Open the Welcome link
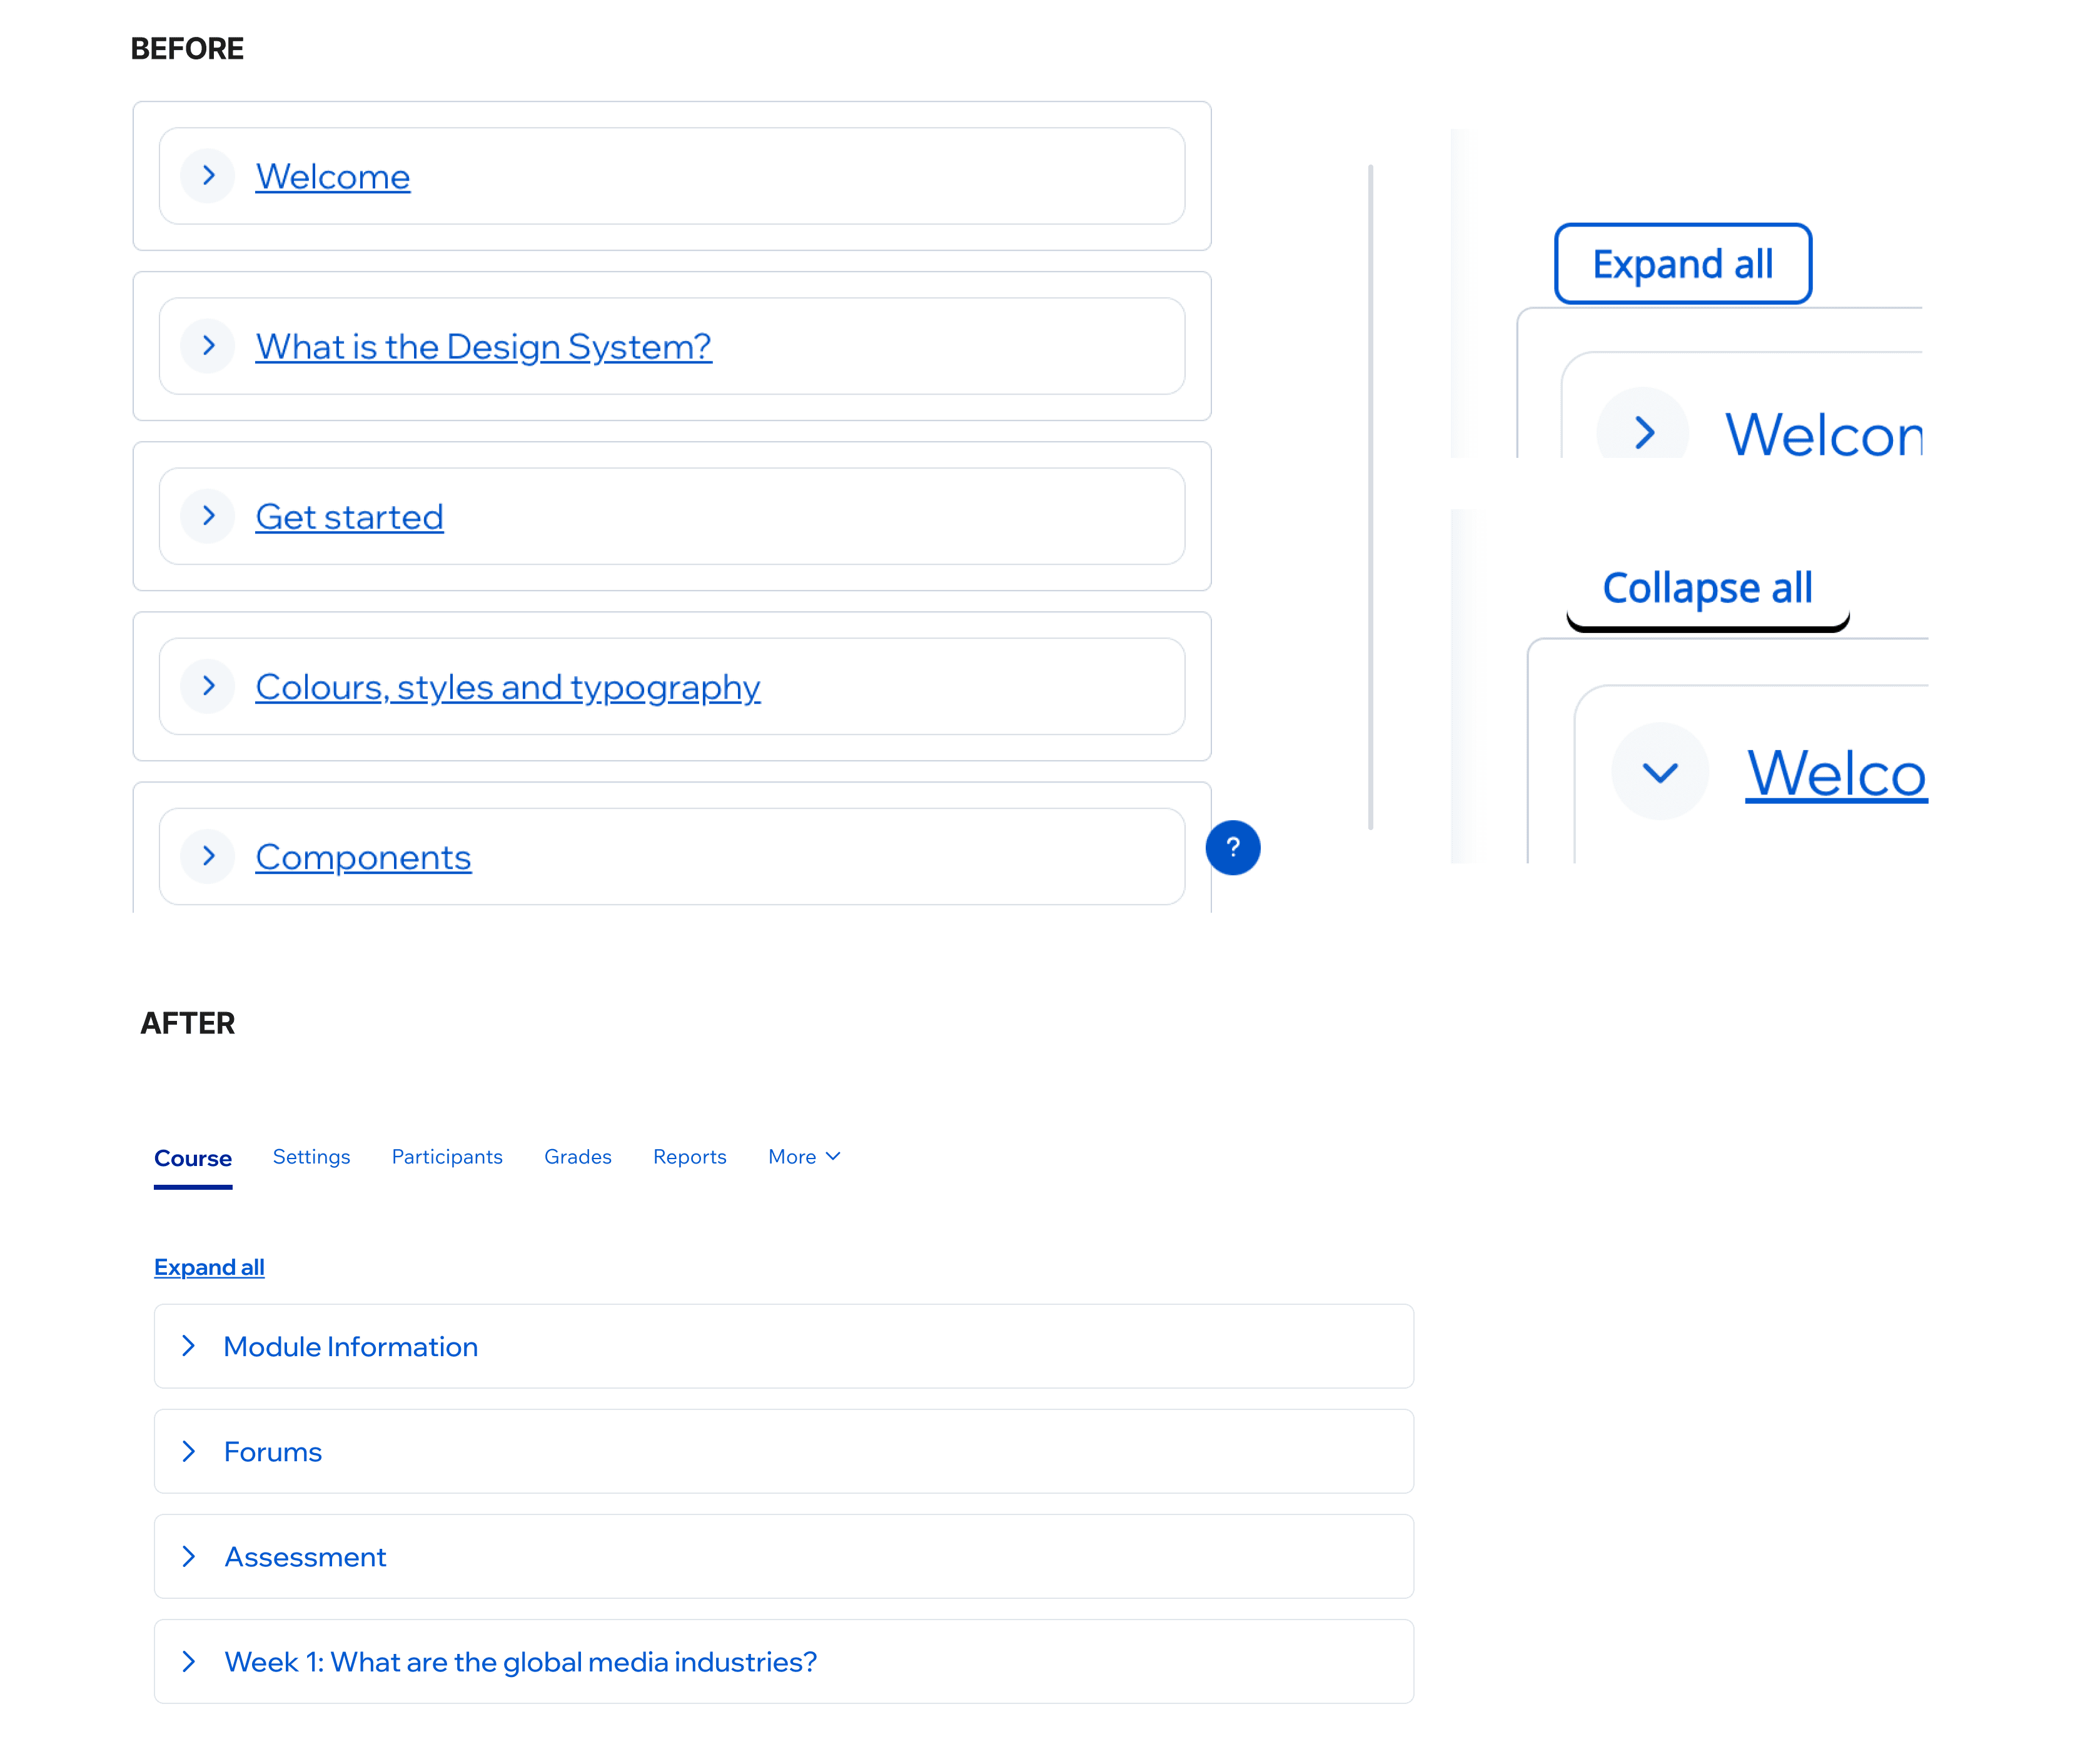This screenshot has width=2100, height=1739. 332,177
